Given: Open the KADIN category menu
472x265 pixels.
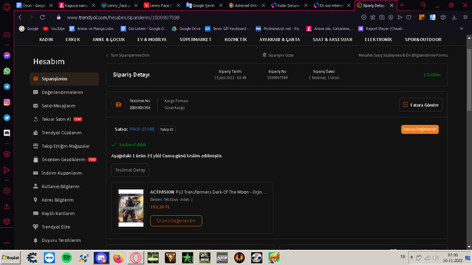Looking at the screenshot, I should pyautogui.click(x=46, y=40).
